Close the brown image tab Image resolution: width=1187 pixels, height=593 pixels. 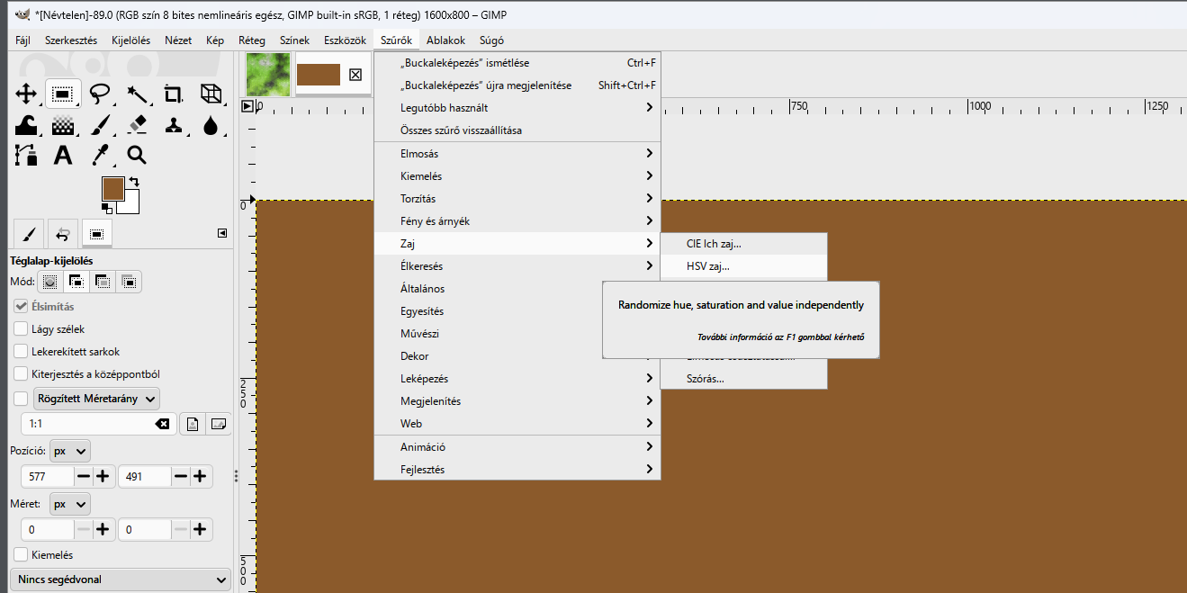tap(355, 75)
